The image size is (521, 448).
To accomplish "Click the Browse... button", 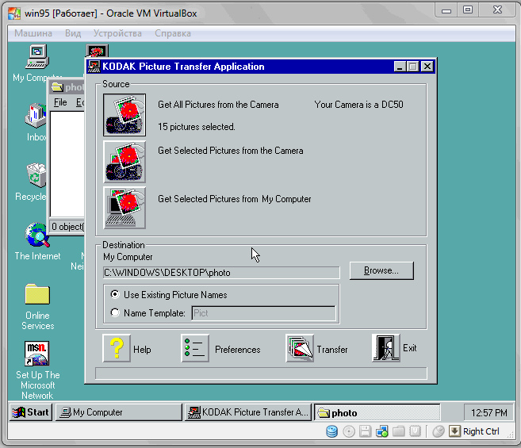I will click(381, 270).
